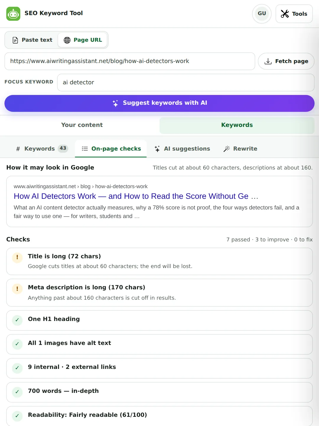Switch to Paste text mode
The image size is (319, 426).
tap(32, 40)
